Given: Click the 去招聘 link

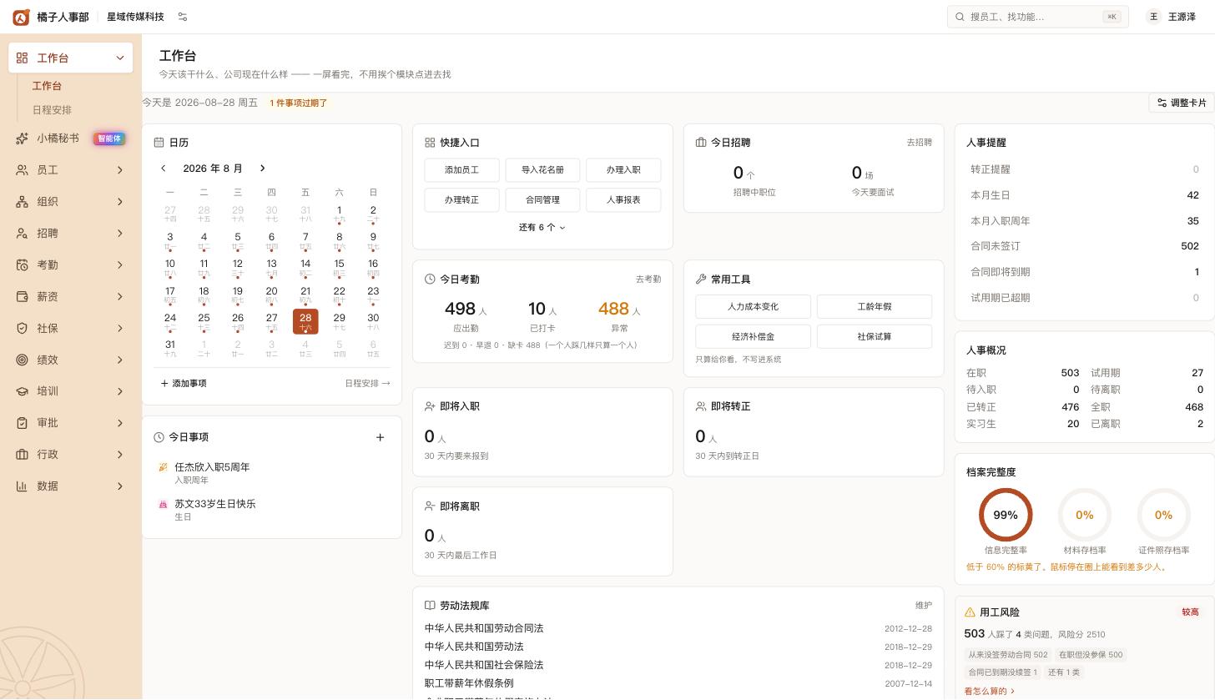Looking at the screenshot, I should tap(920, 143).
